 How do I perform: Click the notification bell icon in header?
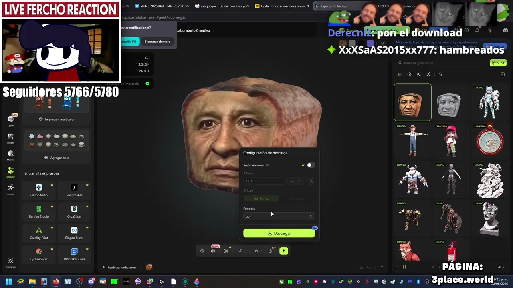click(x=477, y=30)
